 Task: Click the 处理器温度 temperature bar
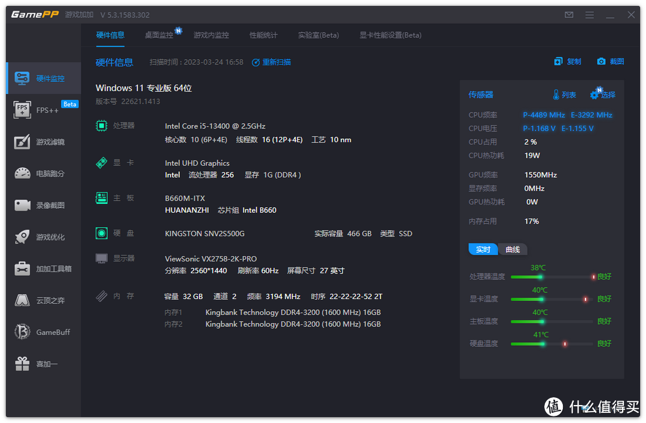click(553, 277)
